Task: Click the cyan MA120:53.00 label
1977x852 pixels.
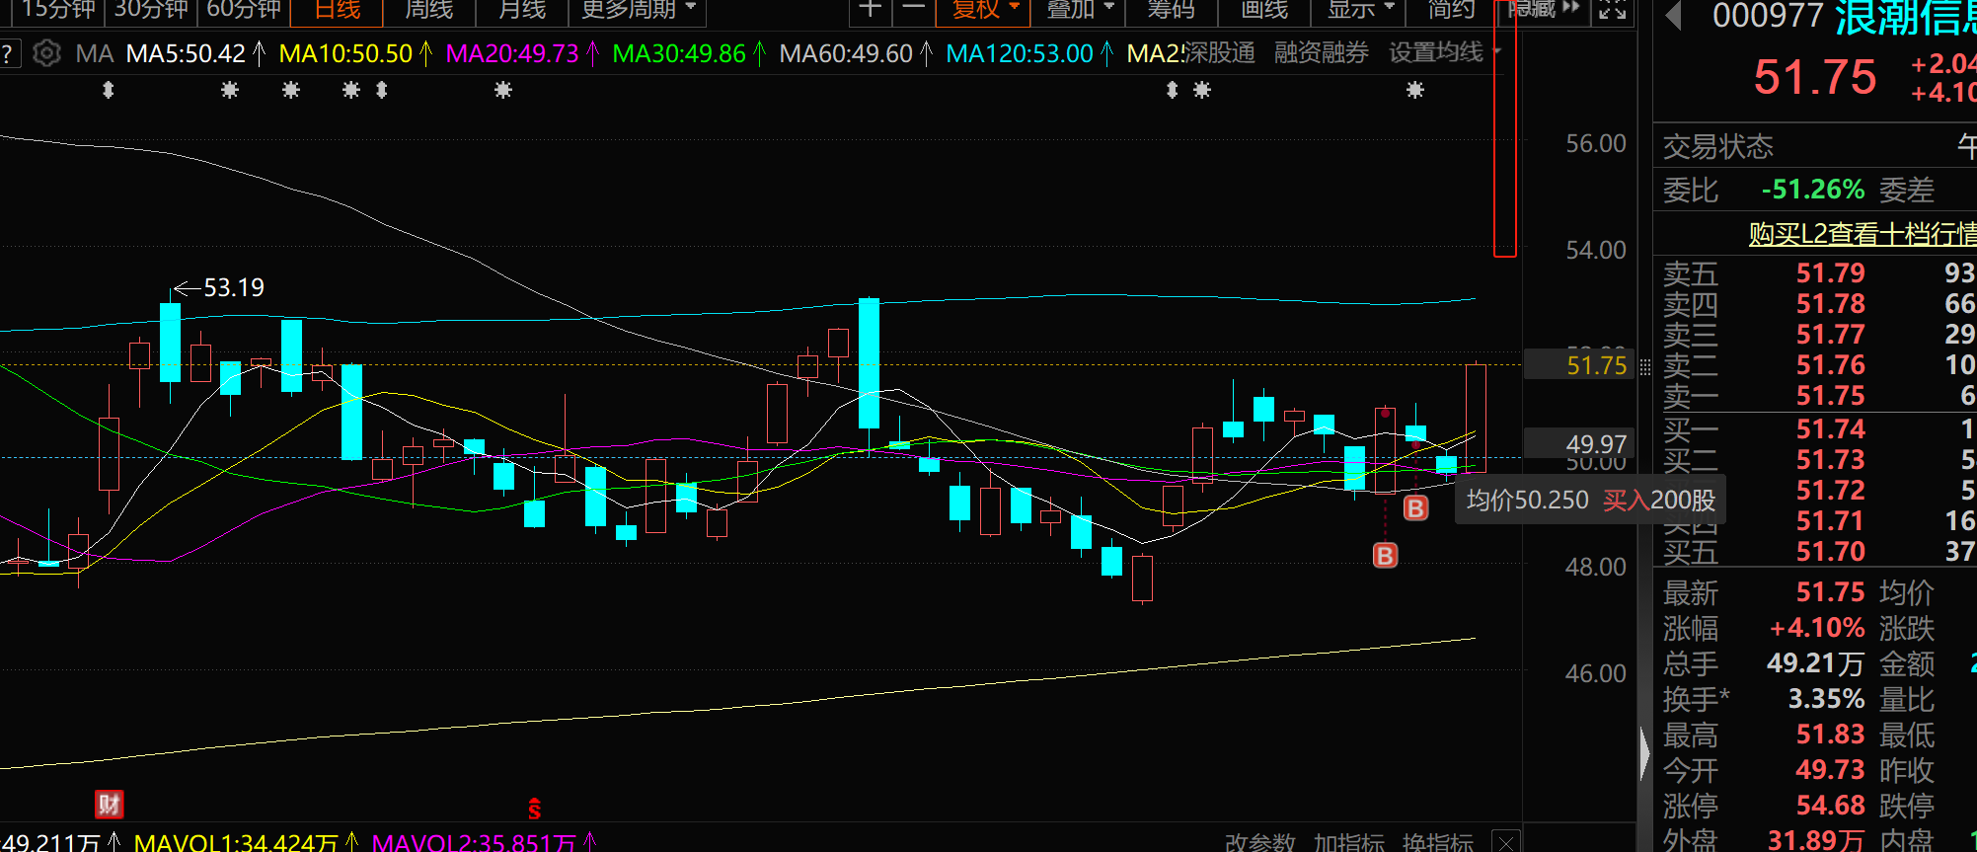Action: [1020, 53]
